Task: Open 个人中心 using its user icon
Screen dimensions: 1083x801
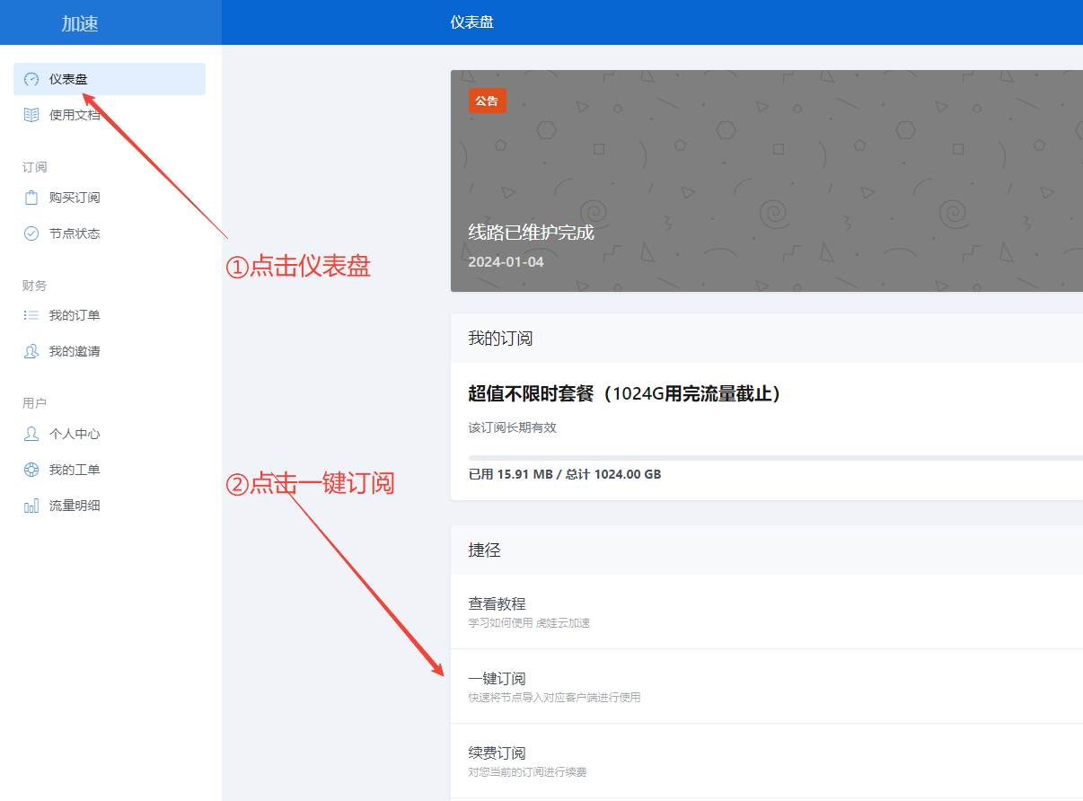Action: tap(31, 434)
